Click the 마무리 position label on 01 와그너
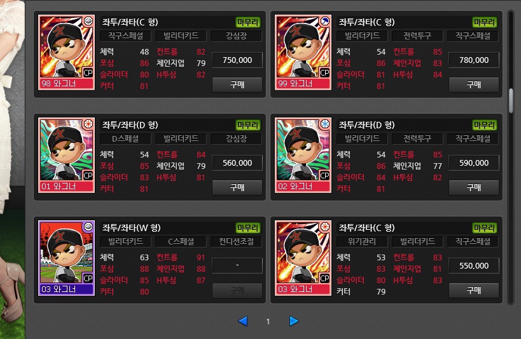This screenshot has width=521, height=339. pyautogui.click(x=248, y=125)
